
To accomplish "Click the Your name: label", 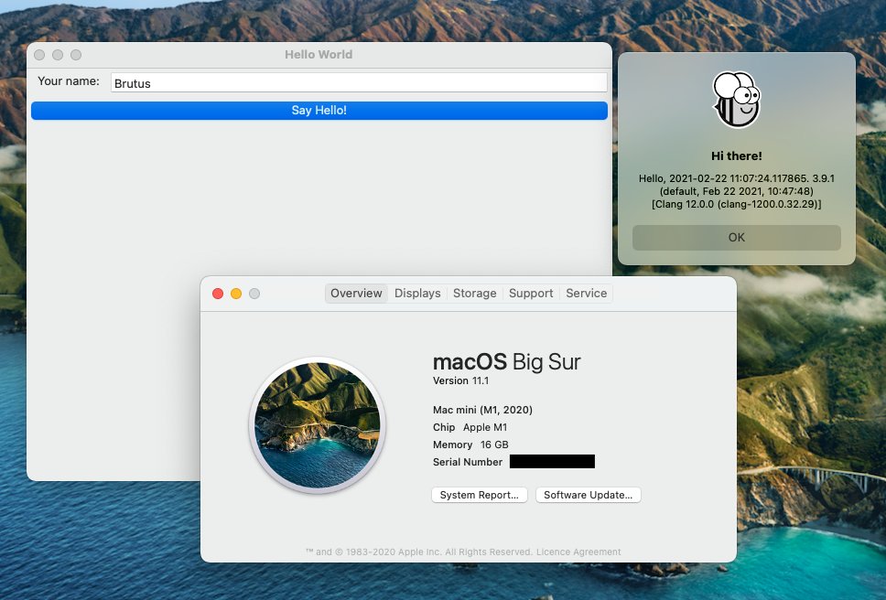I will (69, 81).
